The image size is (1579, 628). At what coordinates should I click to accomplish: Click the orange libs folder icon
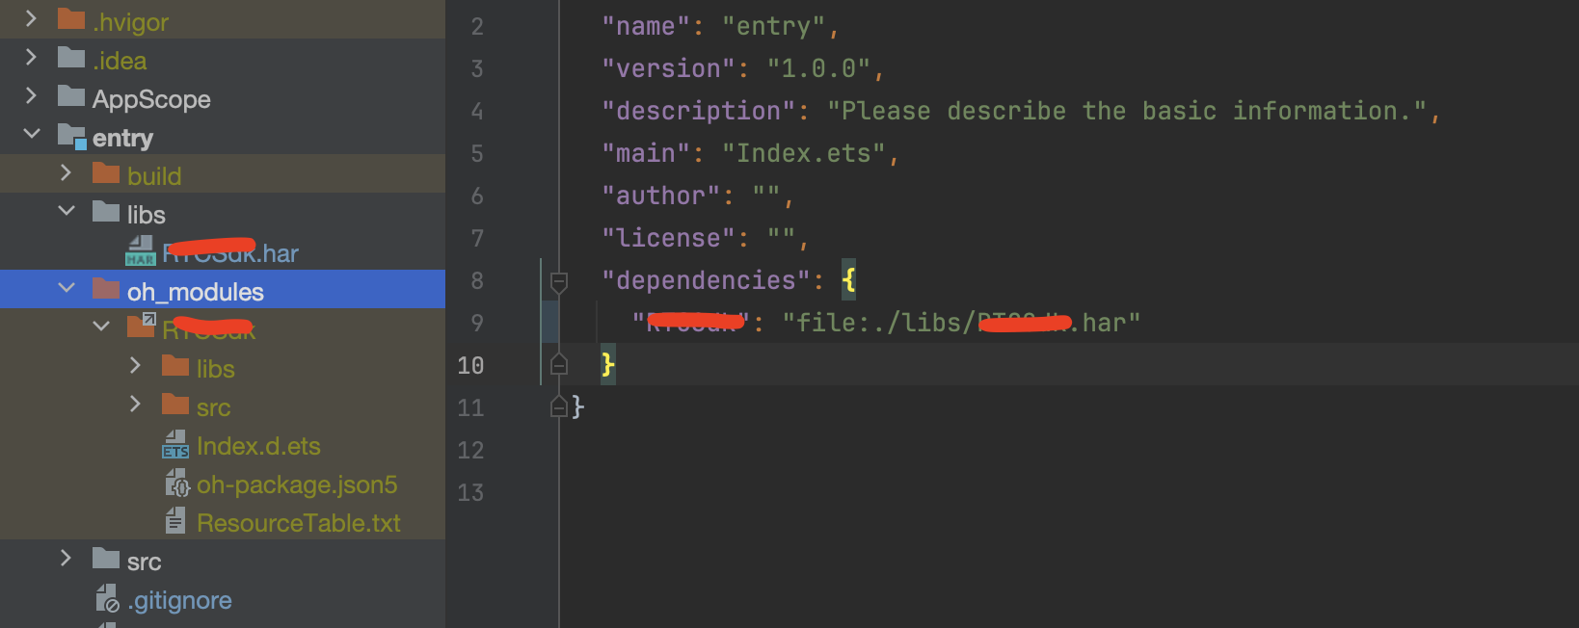tap(175, 366)
